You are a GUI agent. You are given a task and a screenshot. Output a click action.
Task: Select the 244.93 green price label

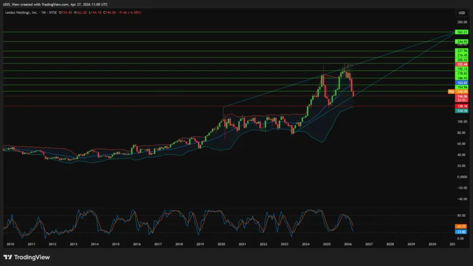[461, 42]
